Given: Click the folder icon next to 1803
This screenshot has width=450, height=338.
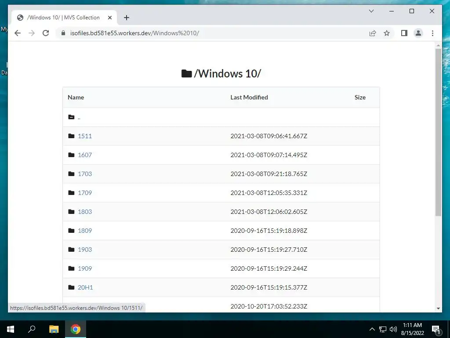Looking at the screenshot, I should (71, 212).
